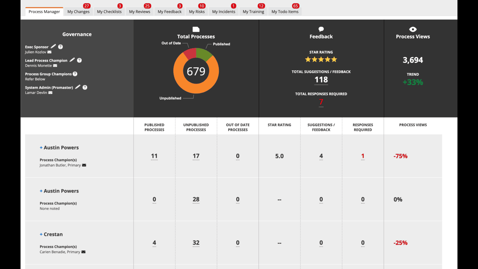Open Exec Sponsor help question mark

(x=60, y=47)
